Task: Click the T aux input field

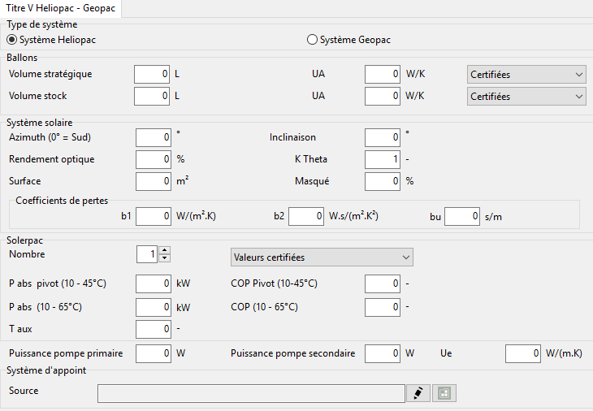Action: tap(154, 329)
